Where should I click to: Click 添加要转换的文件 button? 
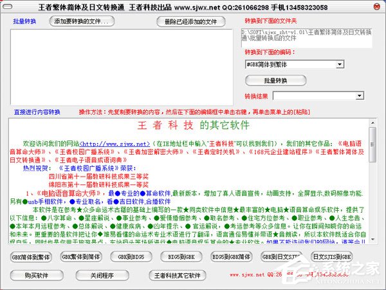(x=82, y=21)
